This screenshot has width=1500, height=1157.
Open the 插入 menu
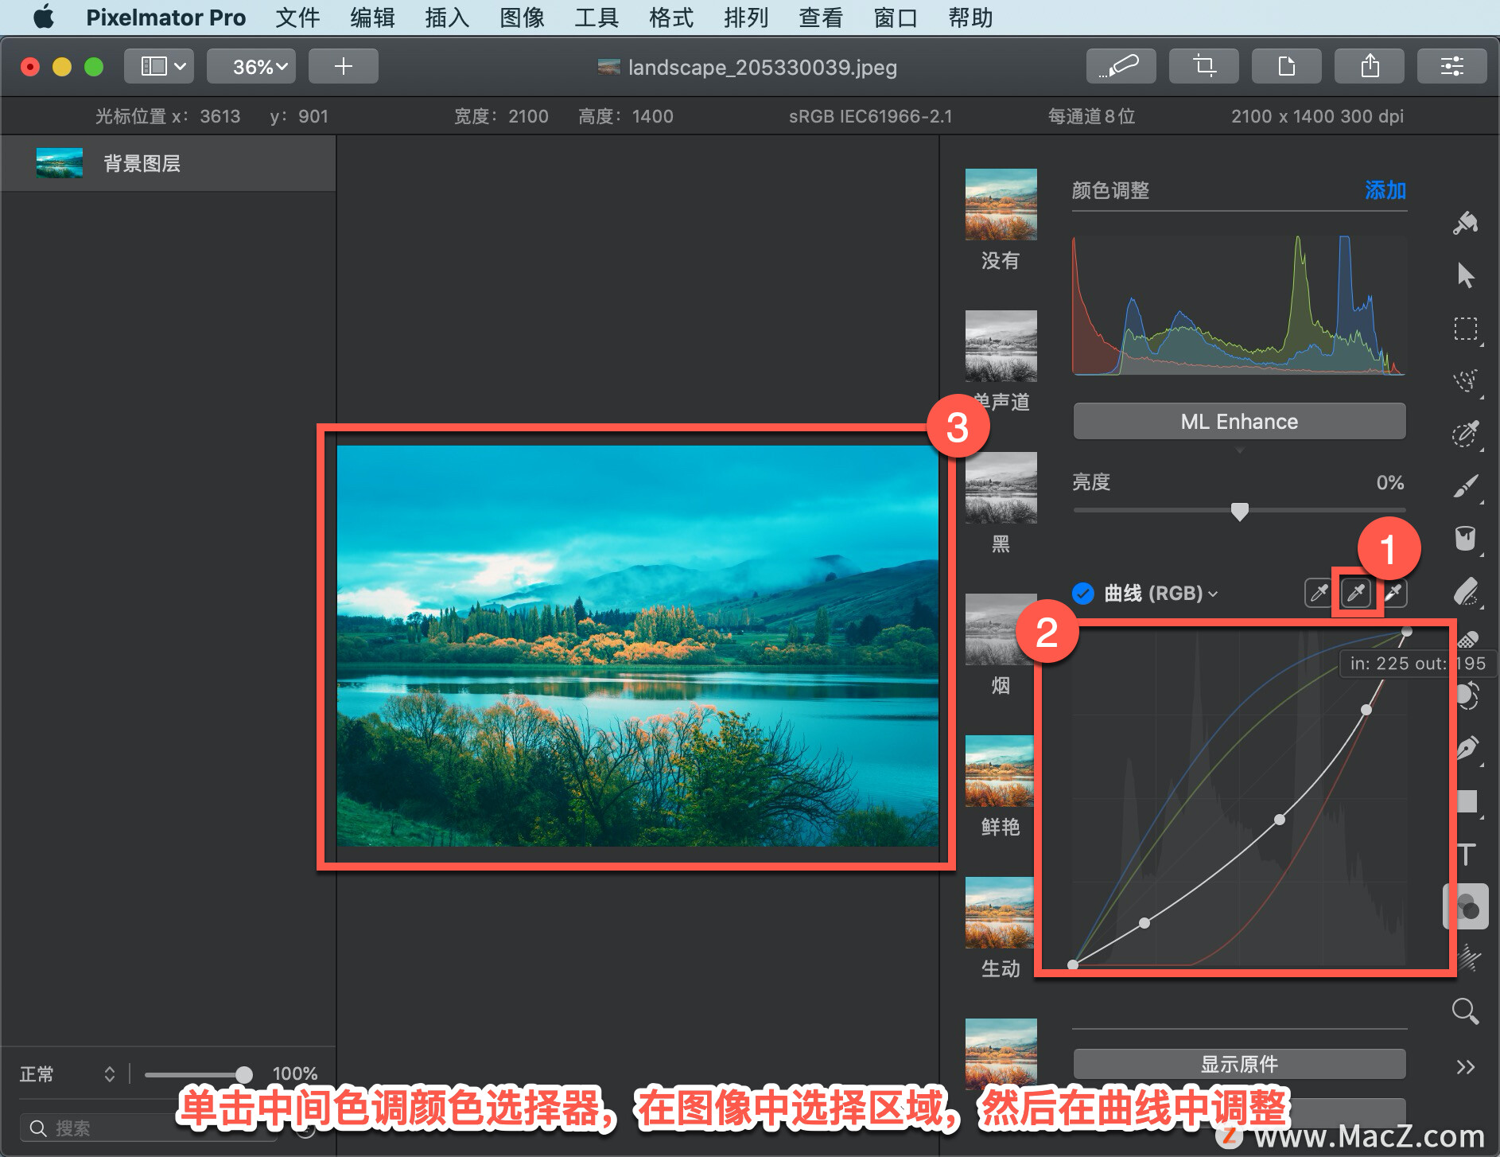coord(447,18)
